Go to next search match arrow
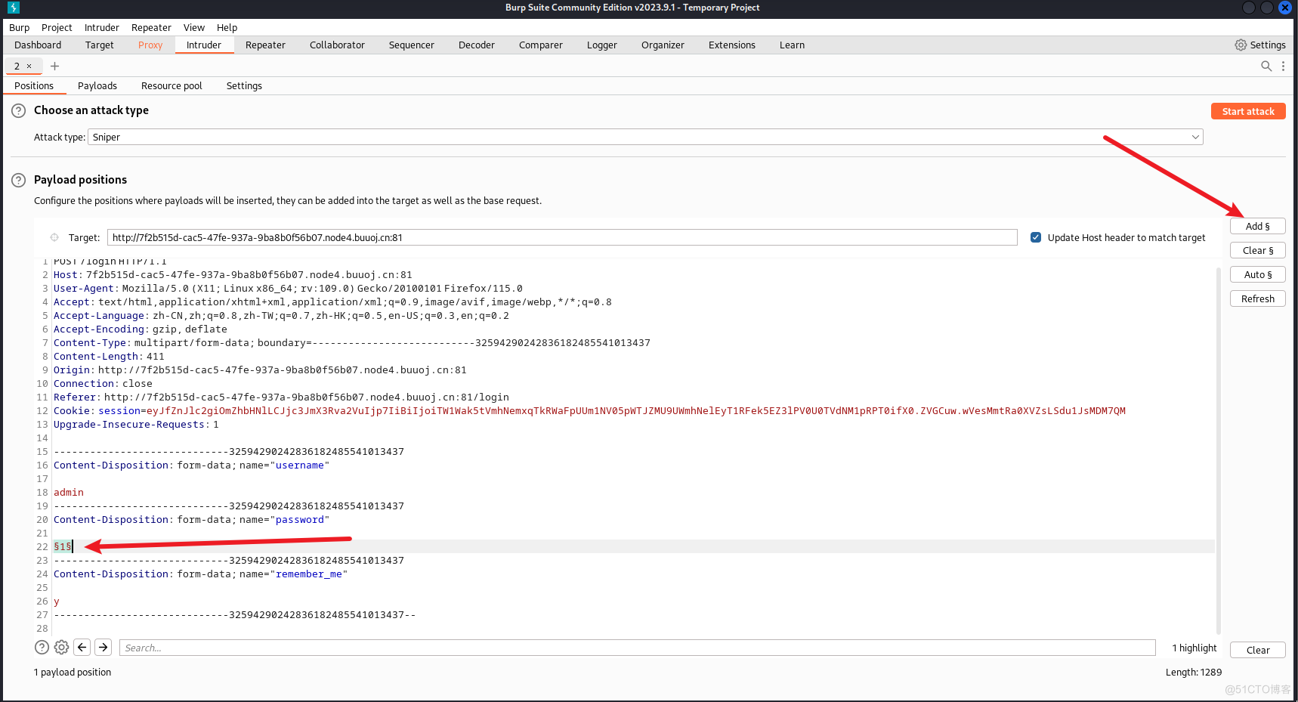 104,647
